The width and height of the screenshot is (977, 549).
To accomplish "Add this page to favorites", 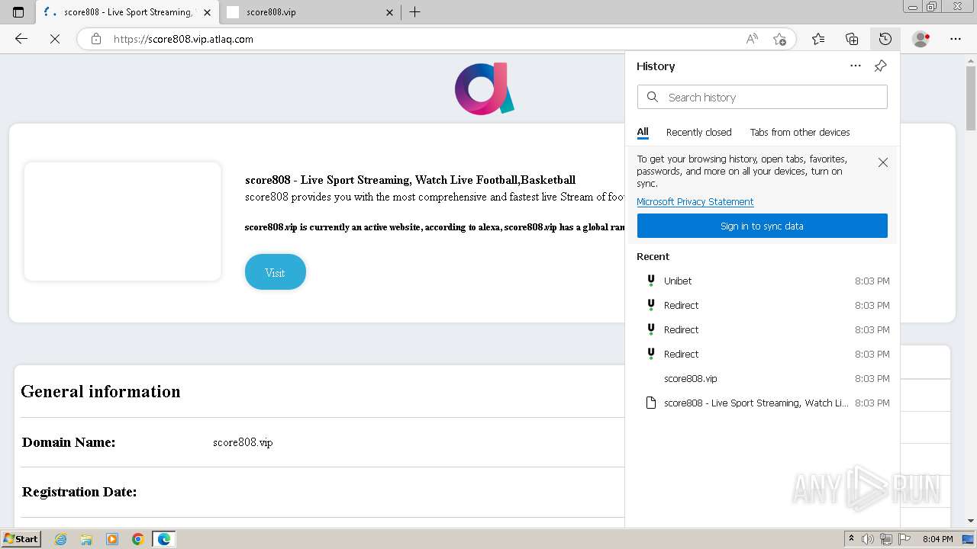I will (779, 39).
